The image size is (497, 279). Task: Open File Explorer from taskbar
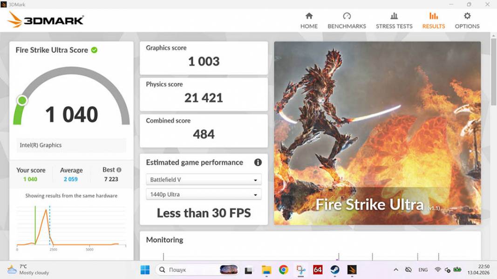pyautogui.click(x=266, y=270)
